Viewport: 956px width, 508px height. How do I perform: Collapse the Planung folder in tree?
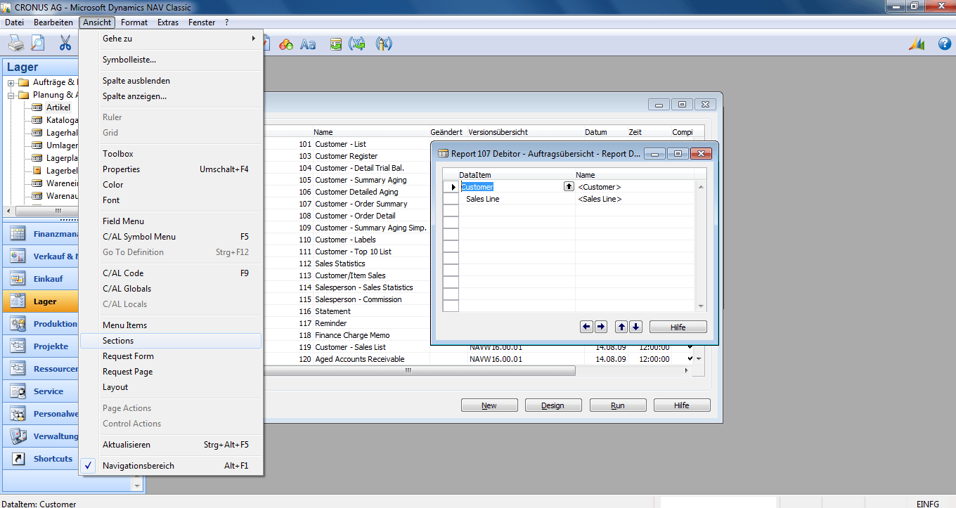point(11,95)
